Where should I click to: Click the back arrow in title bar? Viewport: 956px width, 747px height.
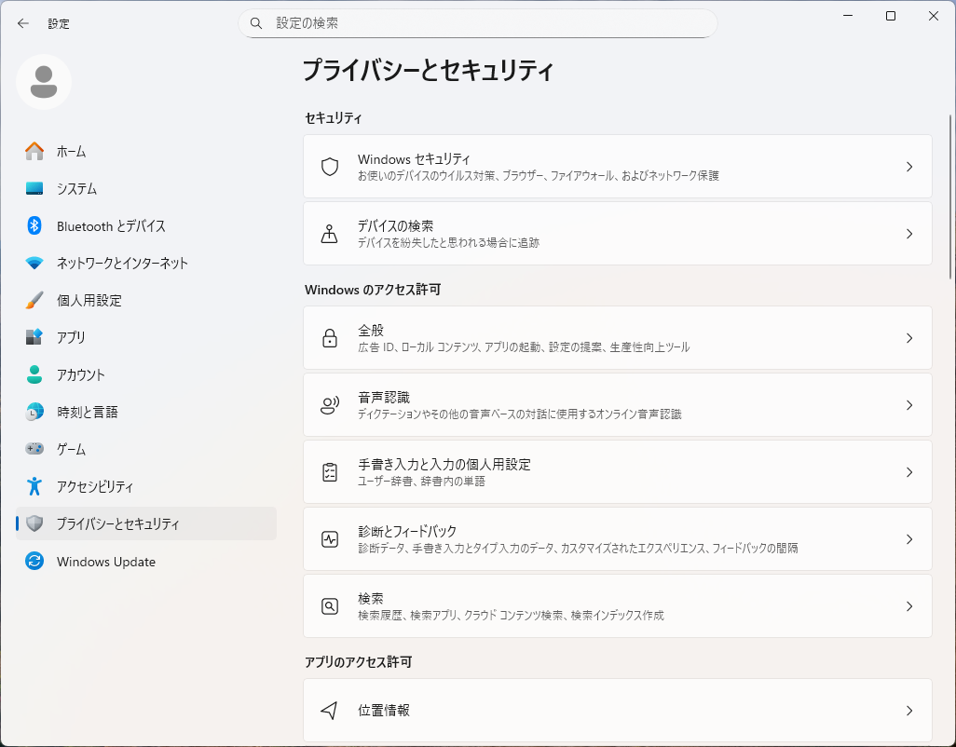[23, 23]
